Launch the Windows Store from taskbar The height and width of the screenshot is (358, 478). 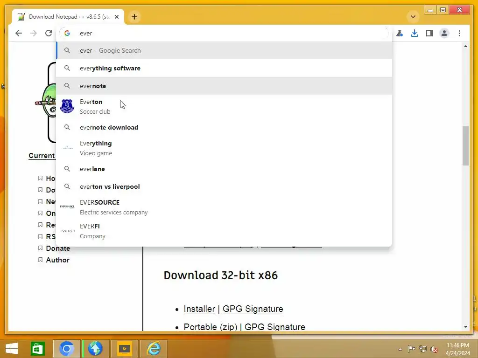click(38, 349)
